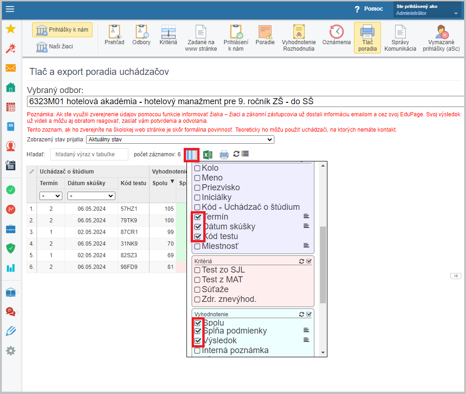466x394 pixels.
Task: Enable the Meno column checkbox
Action: pyautogui.click(x=197, y=178)
